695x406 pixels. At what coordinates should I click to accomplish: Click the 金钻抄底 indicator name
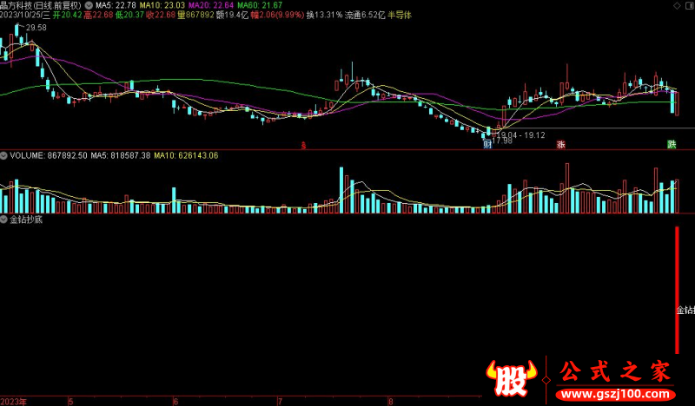pyautogui.click(x=26, y=219)
